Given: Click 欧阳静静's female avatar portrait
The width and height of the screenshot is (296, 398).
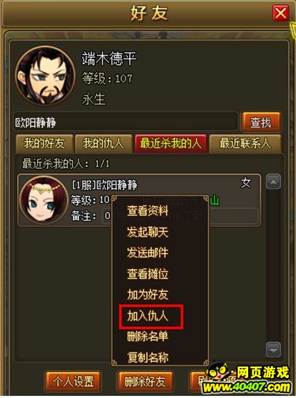Looking at the screenshot, I should [44, 201].
